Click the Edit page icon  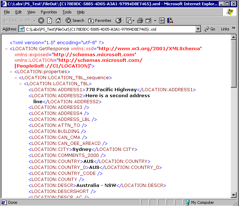(149, 20)
